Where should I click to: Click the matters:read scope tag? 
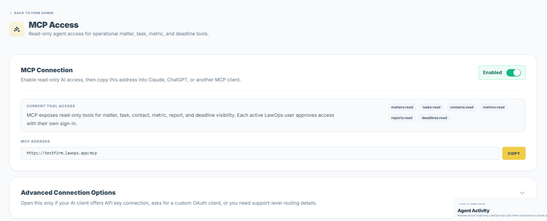click(x=402, y=107)
